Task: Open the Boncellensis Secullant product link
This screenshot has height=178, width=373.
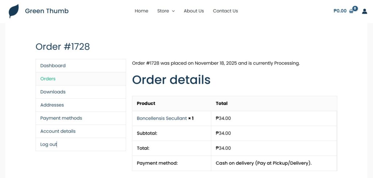Action: [162, 118]
